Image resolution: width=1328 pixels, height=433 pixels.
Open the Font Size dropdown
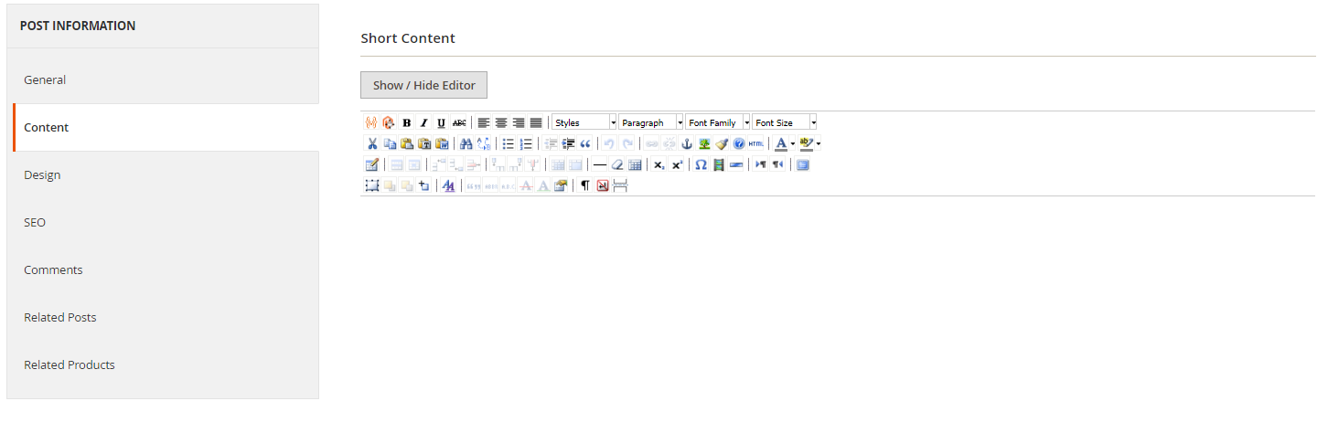[784, 122]
